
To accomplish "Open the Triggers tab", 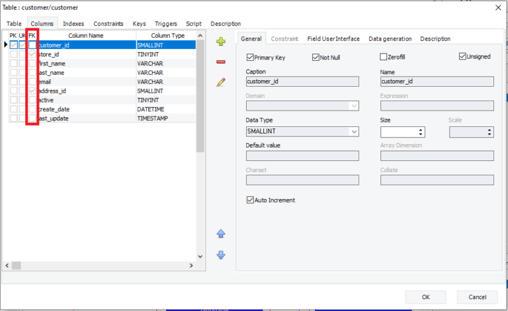I will point(167,24).
